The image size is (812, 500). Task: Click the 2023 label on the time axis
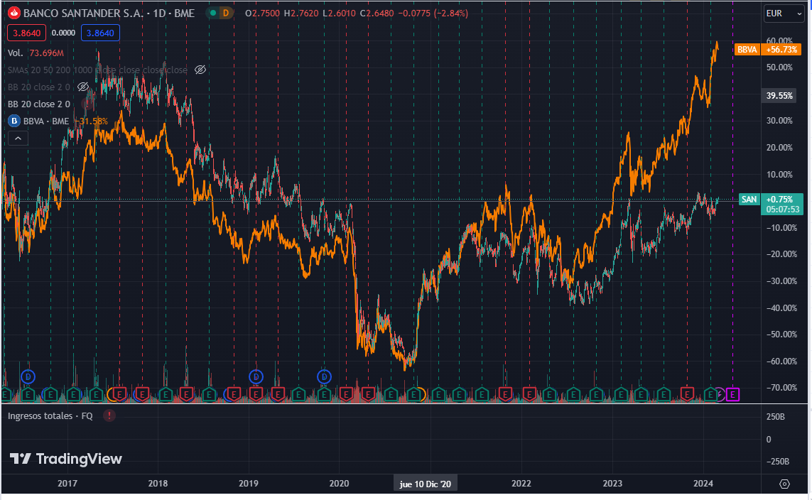click(612, 484)
